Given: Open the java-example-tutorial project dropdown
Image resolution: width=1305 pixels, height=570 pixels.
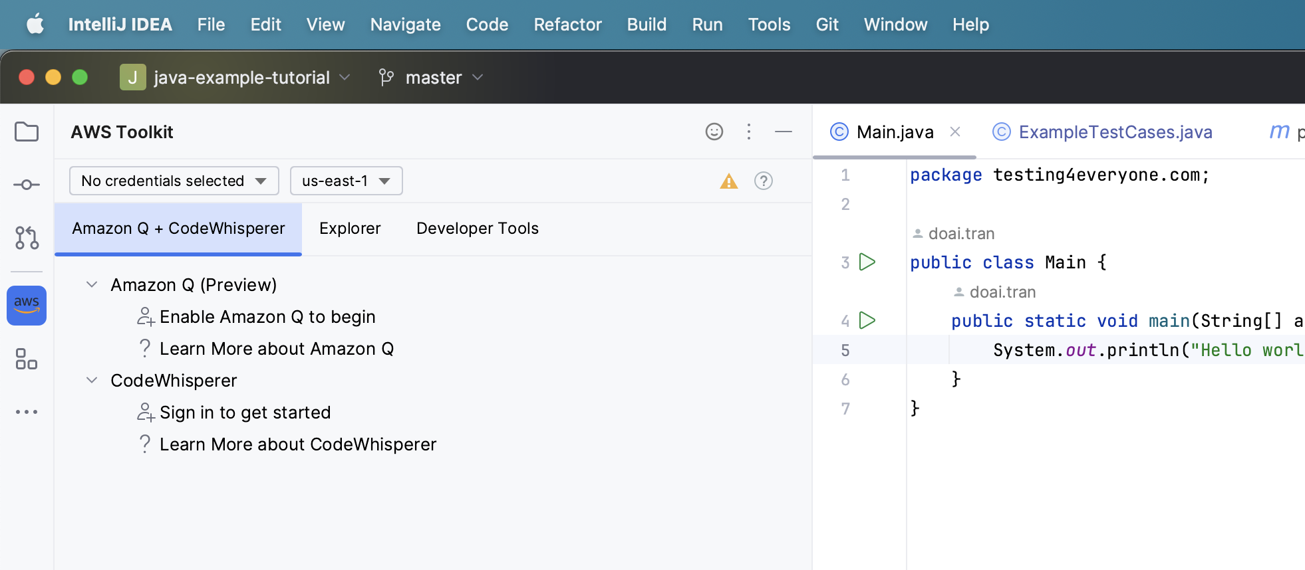Looking at the screenshot, I should pyautogui.click(x=236, y=77).
